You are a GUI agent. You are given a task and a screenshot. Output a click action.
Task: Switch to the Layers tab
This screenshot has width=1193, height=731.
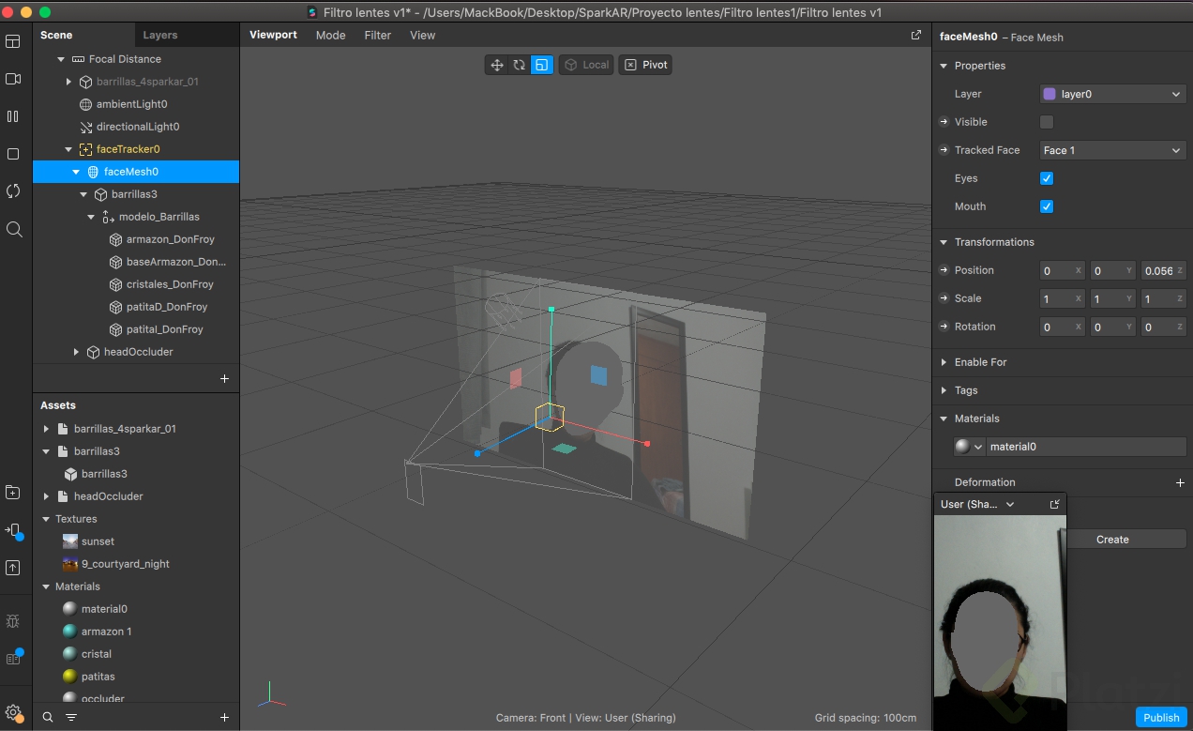point(159,35)
